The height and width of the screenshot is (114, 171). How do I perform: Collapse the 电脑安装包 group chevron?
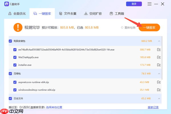pyautogui.click(x=159, y=41)
